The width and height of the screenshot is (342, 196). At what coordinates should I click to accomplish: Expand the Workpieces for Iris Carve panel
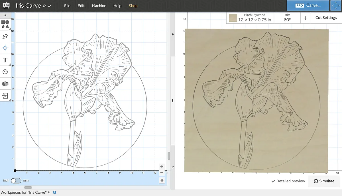[x=49, y=192]
